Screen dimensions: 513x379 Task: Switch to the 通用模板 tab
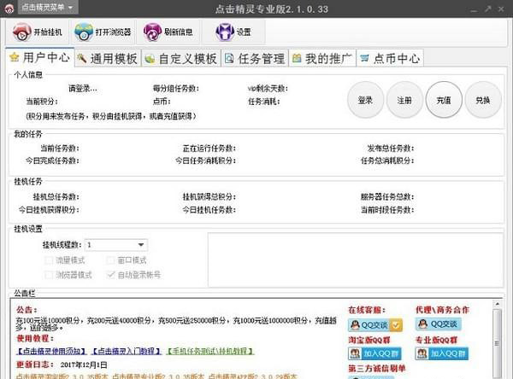[106, 59]
